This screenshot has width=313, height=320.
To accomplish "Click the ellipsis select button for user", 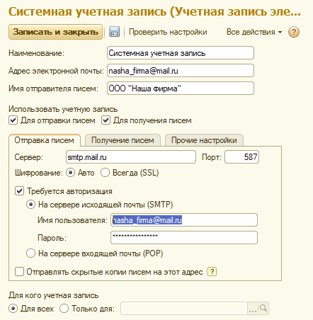I will coord(253,308).
